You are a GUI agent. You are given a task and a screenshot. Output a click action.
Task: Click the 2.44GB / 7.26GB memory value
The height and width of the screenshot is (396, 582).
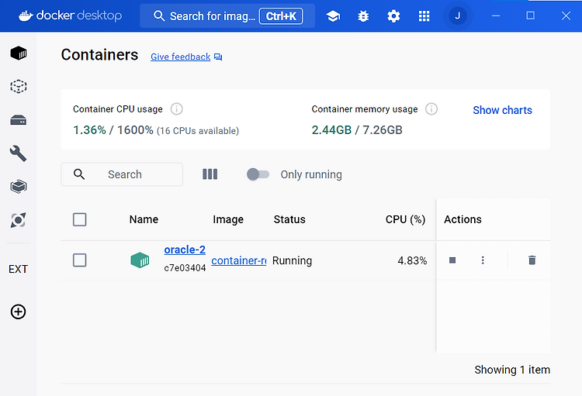click(357, 130)
